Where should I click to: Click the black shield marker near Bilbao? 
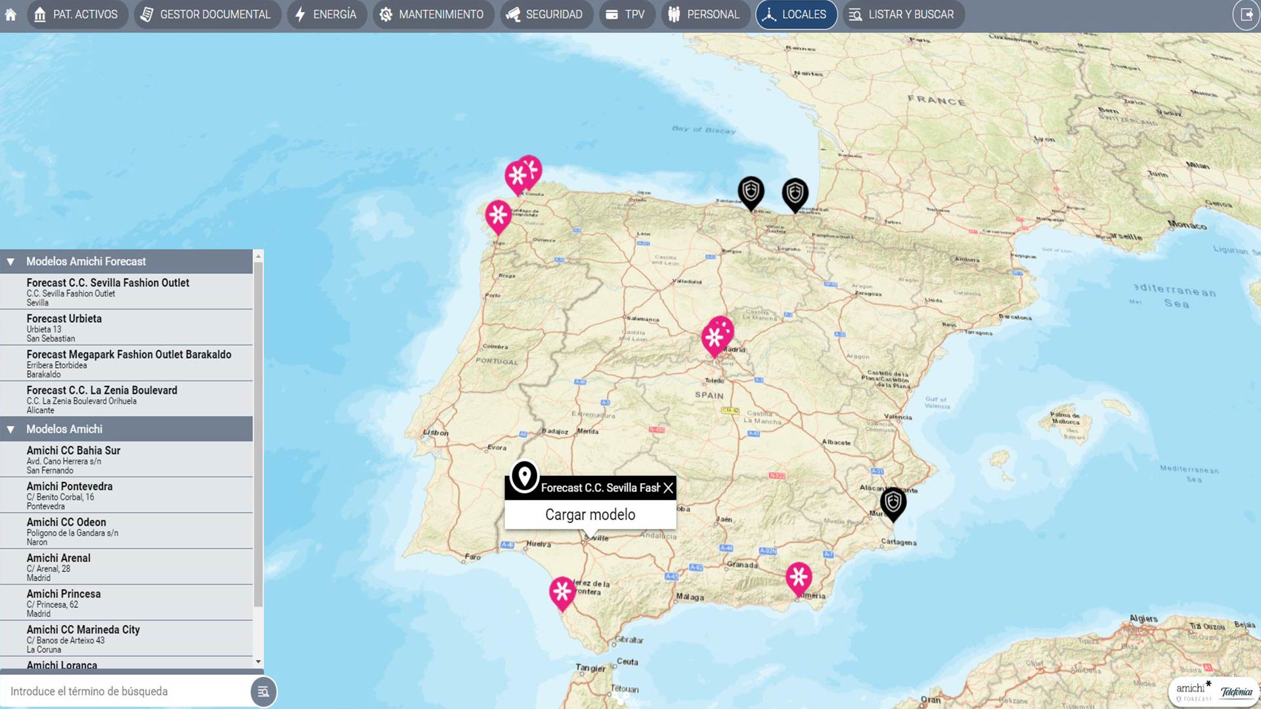[751, 192]
